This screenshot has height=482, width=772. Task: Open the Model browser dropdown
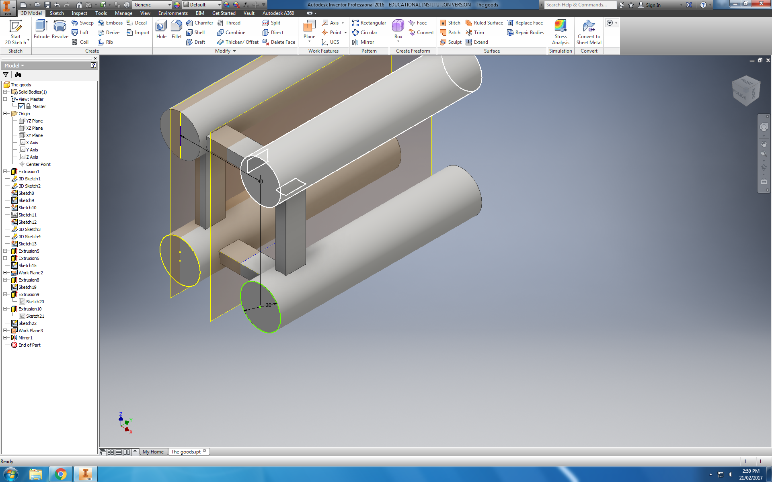pyautogui.click(x=14, y=65)
